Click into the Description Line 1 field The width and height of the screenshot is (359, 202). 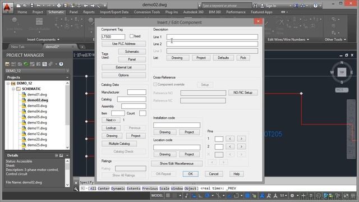pos(212,37)
